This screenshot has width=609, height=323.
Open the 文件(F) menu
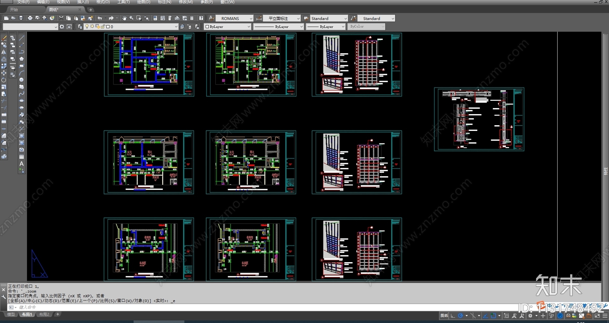point(23,2)
